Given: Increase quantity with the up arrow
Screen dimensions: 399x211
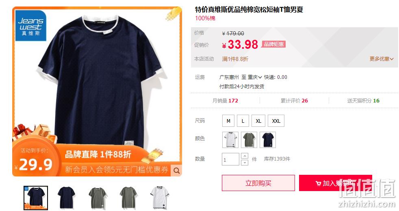Looking at the screenshot, I should [245, 156].
